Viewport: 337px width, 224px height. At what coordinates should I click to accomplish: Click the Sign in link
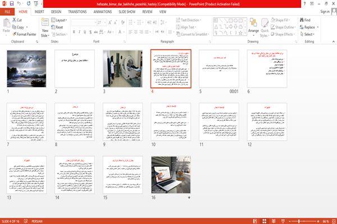325,12
